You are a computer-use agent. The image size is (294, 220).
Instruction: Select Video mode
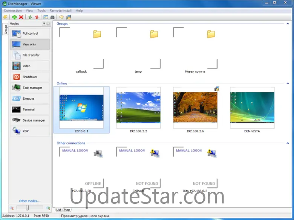(30, 66)
